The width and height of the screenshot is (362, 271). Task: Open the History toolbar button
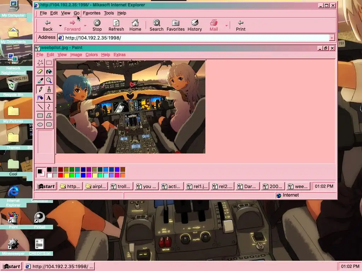pyautogui.click(x=195, y=25)
